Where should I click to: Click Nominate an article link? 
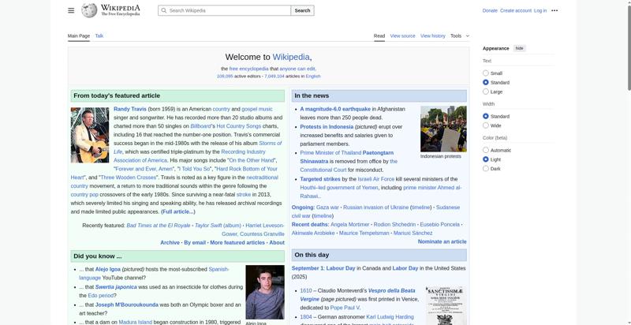tap(442, 241)
